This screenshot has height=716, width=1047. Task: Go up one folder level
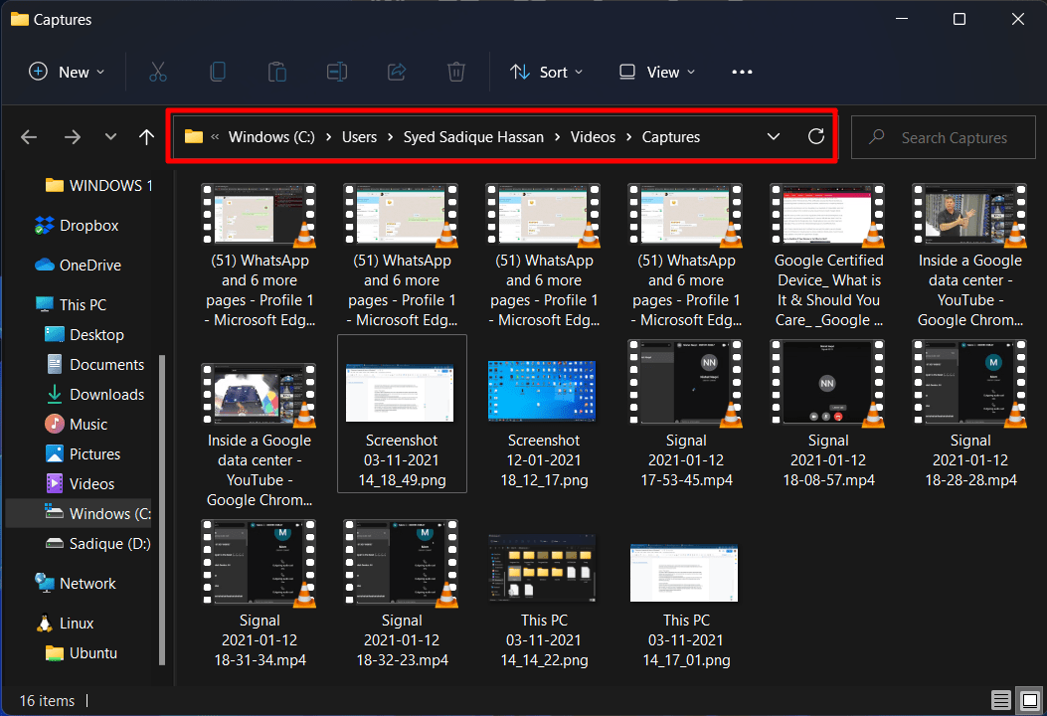147,137
